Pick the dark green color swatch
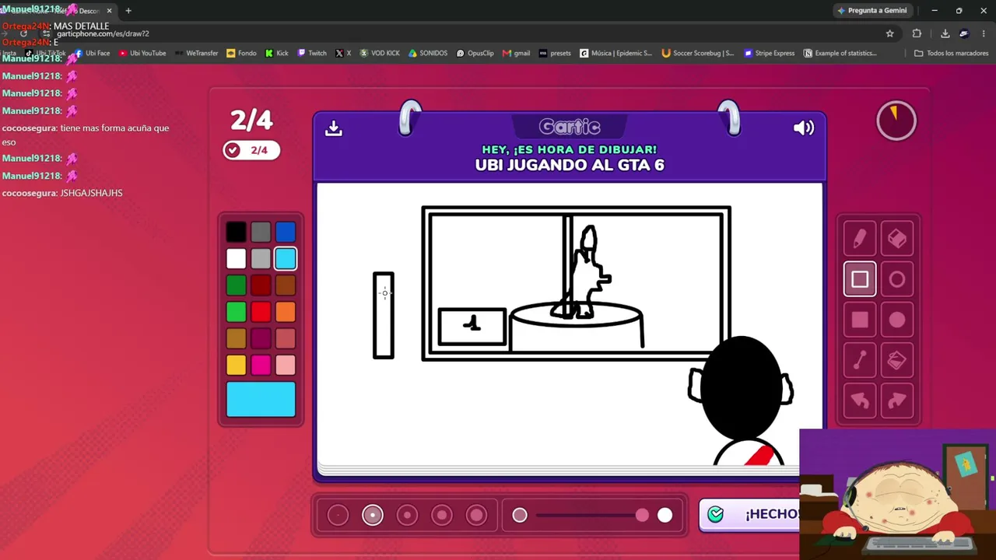Image resolution: width=996 pixels, height=560 pixels. point(236,285)
